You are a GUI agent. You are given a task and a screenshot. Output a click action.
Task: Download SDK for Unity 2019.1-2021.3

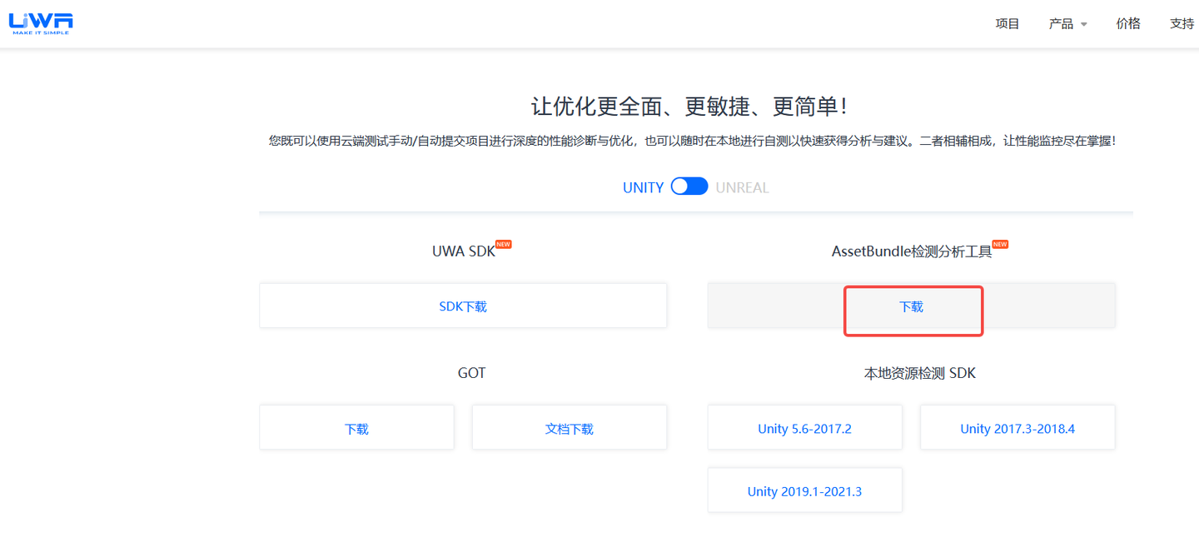pyautogui.click(x=804, y=490)
